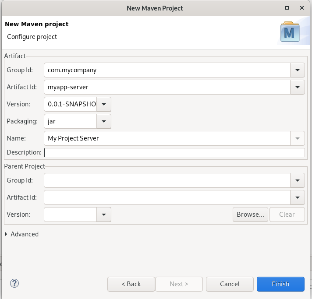312x299 pixels.
Task: Open the Artifact Version dropdown arrow
Action: tap(104, 104)
